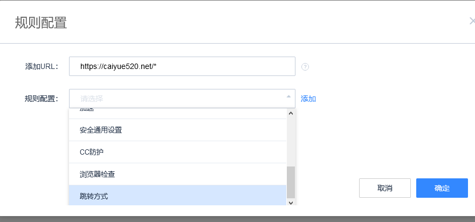Click the scrollbar track above the thumb
475x222 pixels.
coord(291,140)
